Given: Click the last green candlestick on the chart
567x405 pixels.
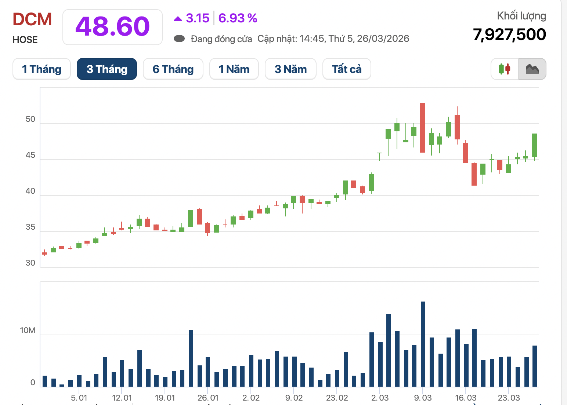Looking at the screenshot, I should point(534,145).
